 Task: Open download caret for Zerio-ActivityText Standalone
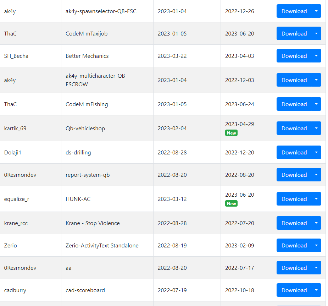click(x=316, y=245)
